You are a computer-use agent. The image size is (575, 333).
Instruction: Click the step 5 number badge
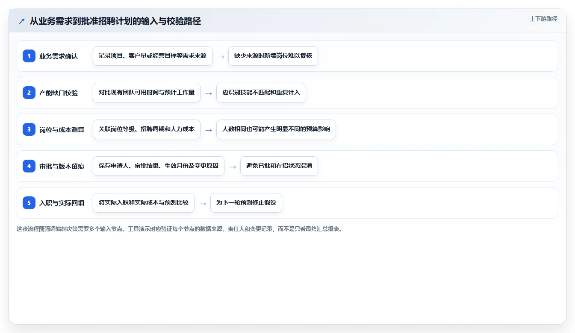(29, 202)
